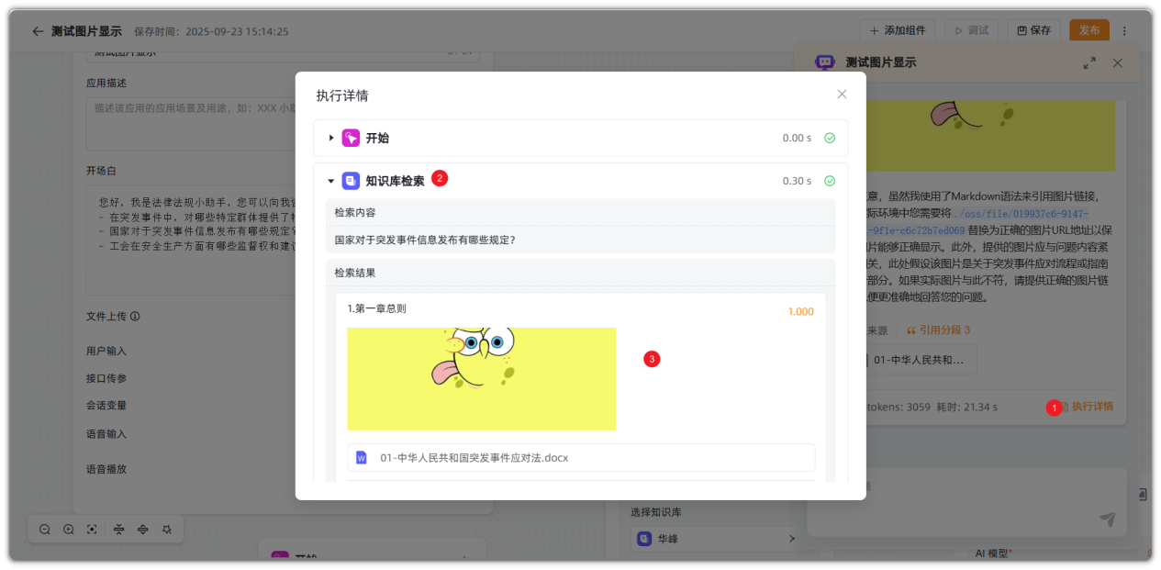
Task: Zoom out the canvas
Action: (x=45, y=530)
